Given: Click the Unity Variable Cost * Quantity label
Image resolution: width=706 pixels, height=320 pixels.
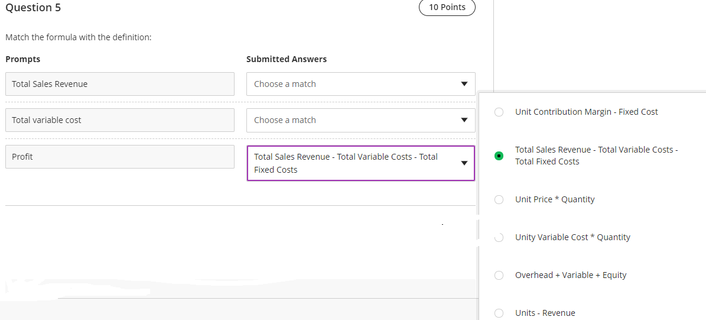Looking at the screenshot, I should [x=572, y=237].
